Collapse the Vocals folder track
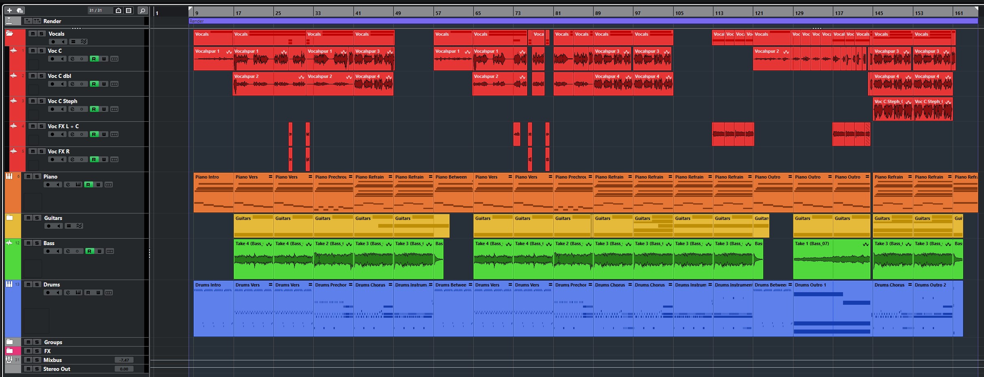This screenshot has height=377, width=984. [x=9, y=34]
